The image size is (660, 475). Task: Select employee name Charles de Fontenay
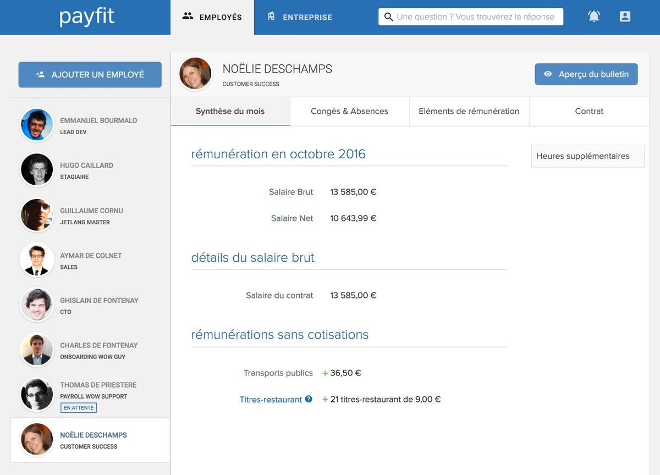tap(99, 345)
